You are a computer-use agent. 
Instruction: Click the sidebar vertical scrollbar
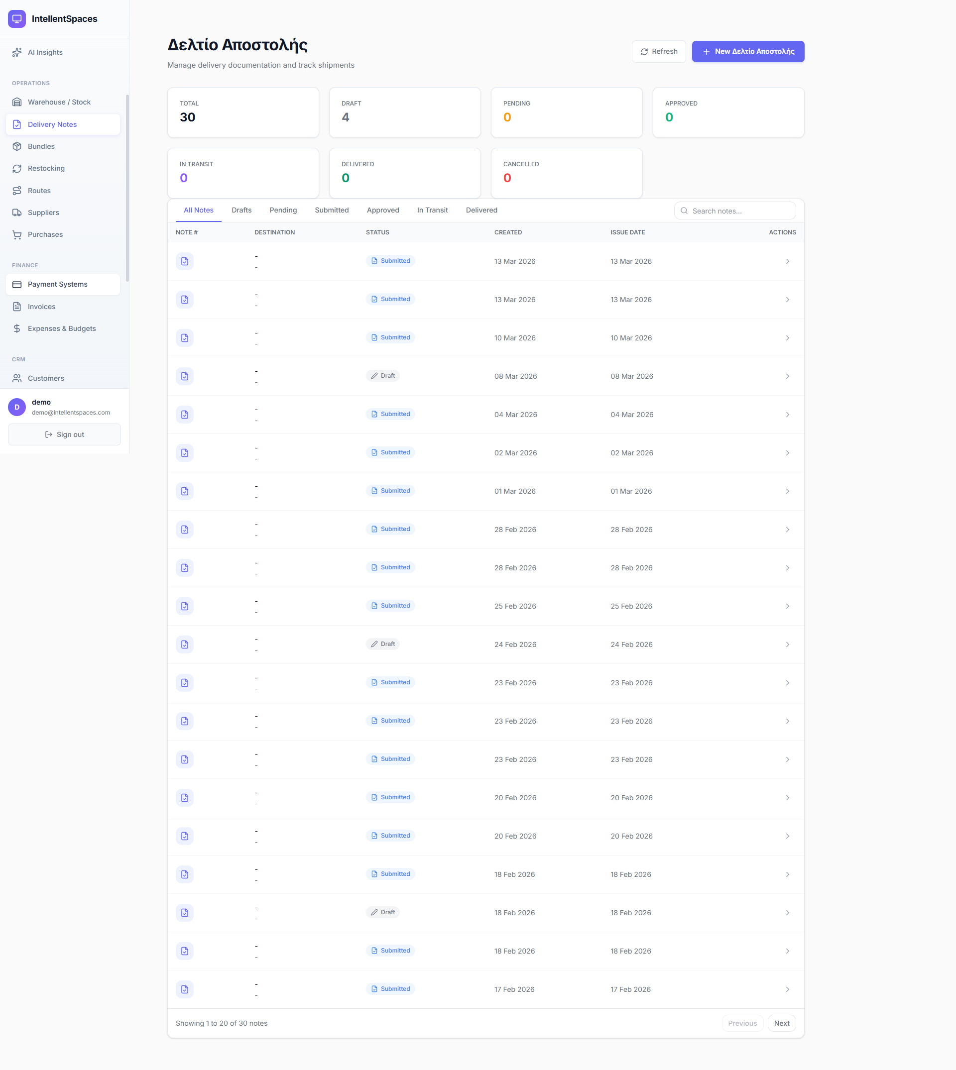pos(127,188)
